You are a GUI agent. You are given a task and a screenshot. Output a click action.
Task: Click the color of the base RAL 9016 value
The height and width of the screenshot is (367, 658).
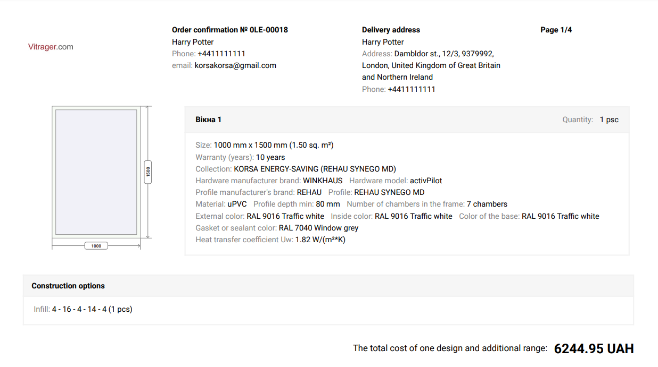point(561,216)
